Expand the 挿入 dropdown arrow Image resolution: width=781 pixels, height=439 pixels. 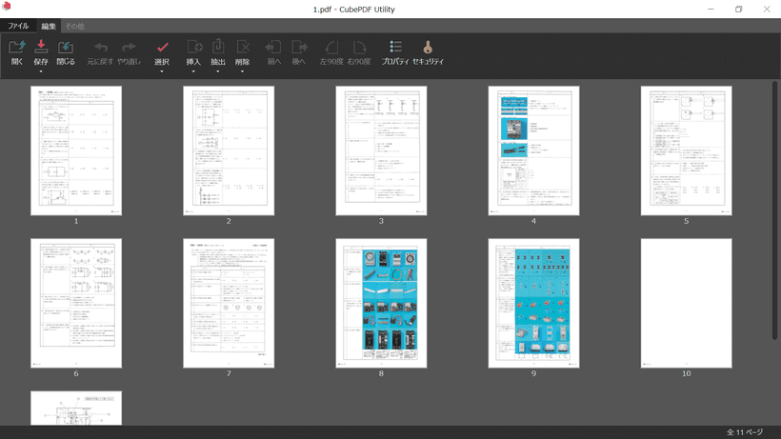pyautogui.click(x=193, y=71)
